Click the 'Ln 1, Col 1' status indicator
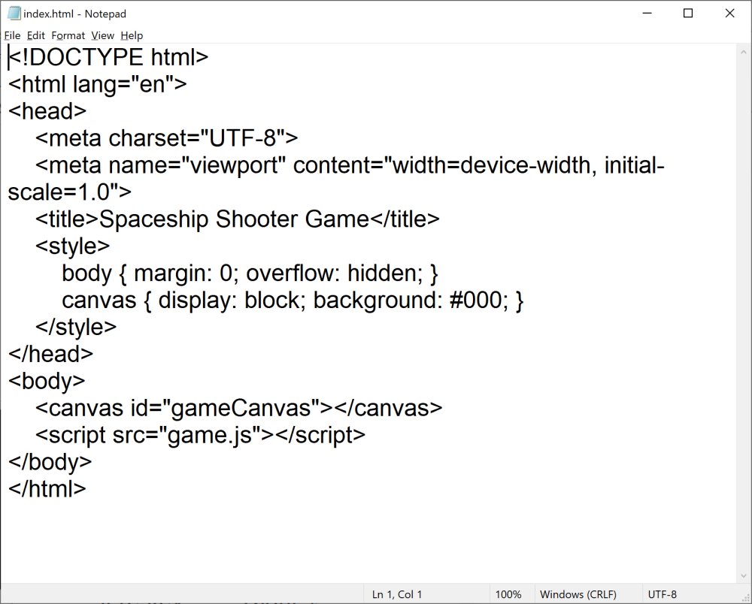This screenshot has height=604, width=752. [x=397, y=594]
